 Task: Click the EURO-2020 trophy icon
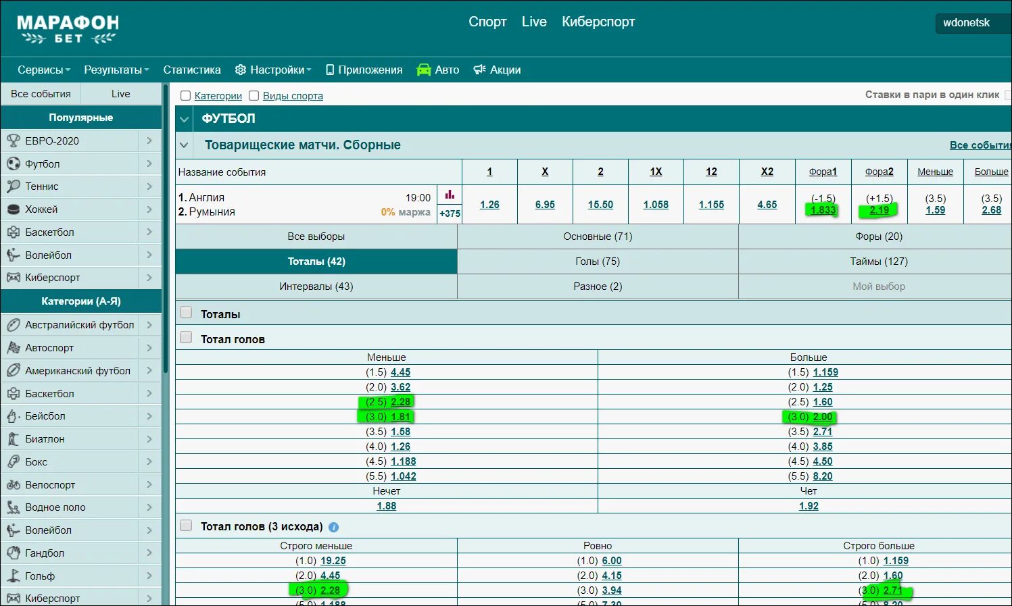click(14, 141)
